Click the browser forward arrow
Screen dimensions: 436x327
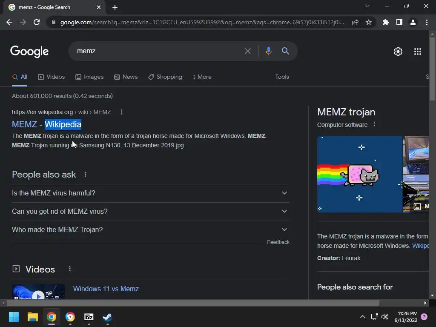[23, 22]
